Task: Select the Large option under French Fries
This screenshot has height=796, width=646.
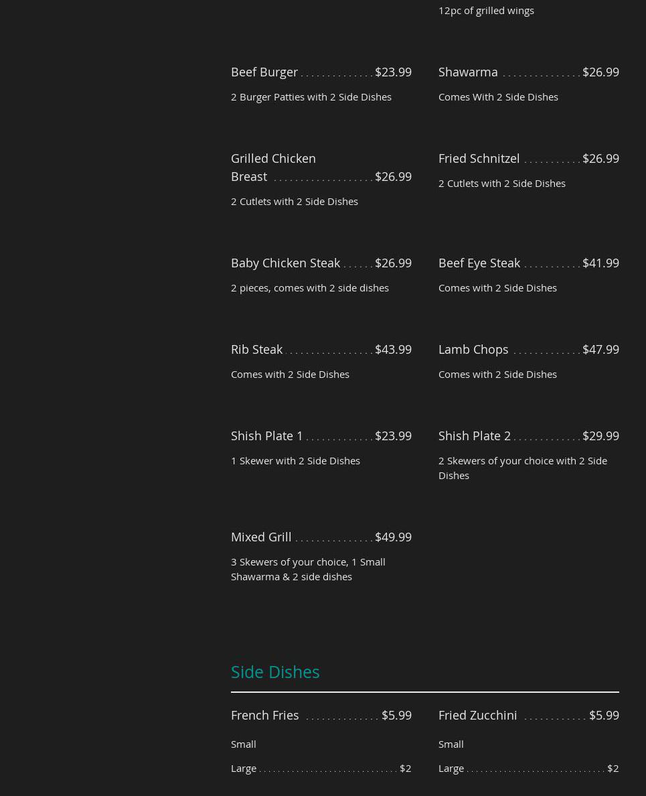Action: coord(244,768)
